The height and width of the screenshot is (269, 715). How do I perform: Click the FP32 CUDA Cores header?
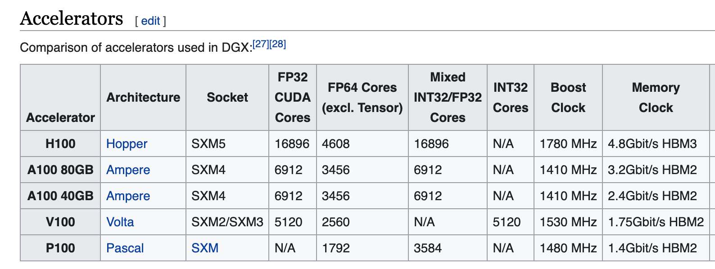293,98
